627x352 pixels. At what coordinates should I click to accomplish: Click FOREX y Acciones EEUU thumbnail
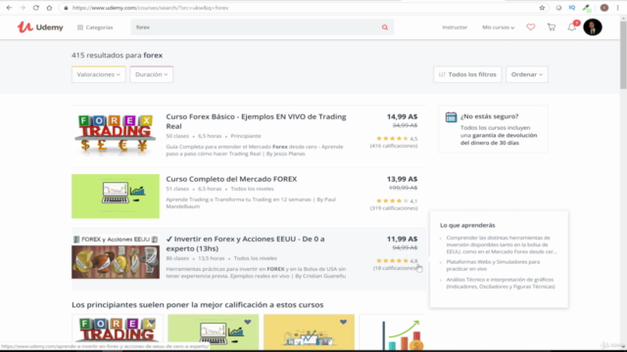[x=116, y=256]
